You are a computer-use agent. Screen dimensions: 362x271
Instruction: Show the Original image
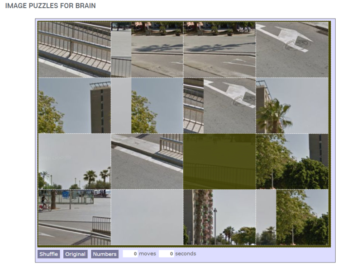click(x=75, y=254)
